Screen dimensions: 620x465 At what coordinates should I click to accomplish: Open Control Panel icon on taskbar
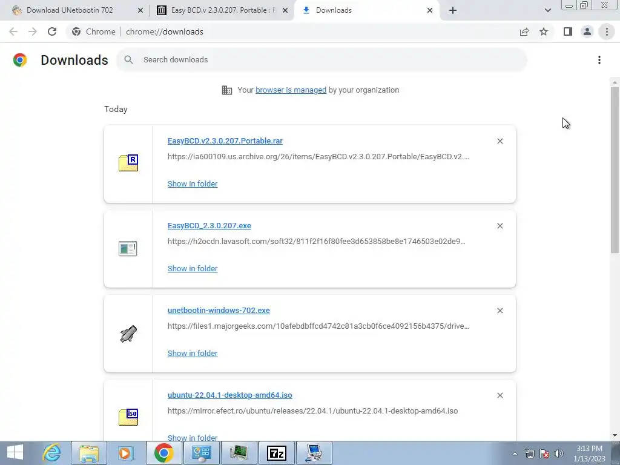pyautogui.click(x=201, y=453)
